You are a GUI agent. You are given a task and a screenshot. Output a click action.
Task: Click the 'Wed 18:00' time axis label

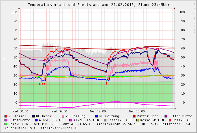click(137, 111)
